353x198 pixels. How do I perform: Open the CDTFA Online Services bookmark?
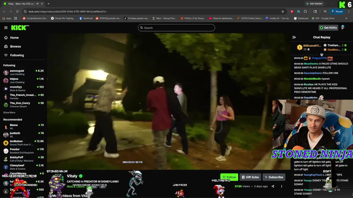click(250, 18)
